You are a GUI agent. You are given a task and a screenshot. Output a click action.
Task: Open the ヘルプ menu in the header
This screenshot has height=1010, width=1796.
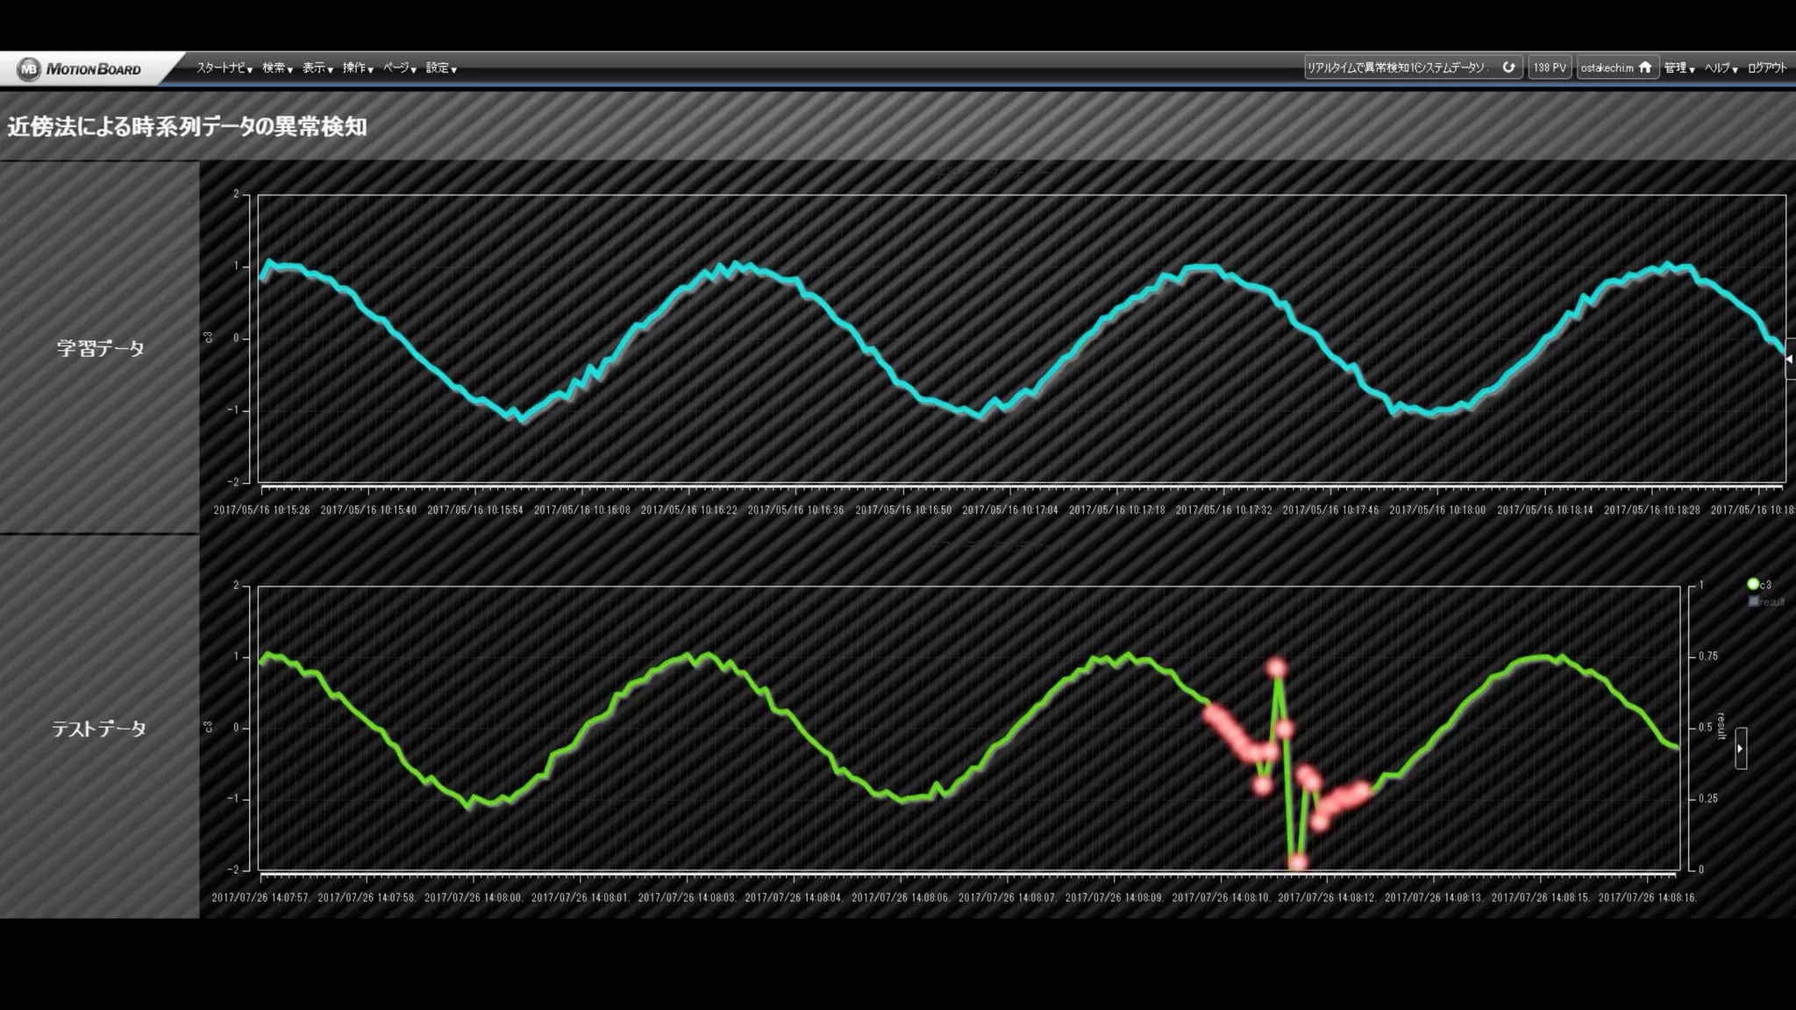pyautogui.click(x=1721, y=68)
